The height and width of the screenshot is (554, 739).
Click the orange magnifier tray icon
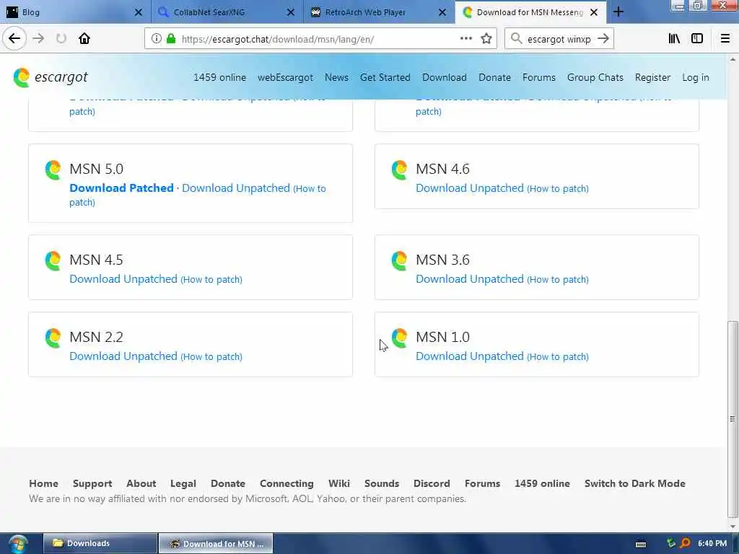[x=686, y=544]
